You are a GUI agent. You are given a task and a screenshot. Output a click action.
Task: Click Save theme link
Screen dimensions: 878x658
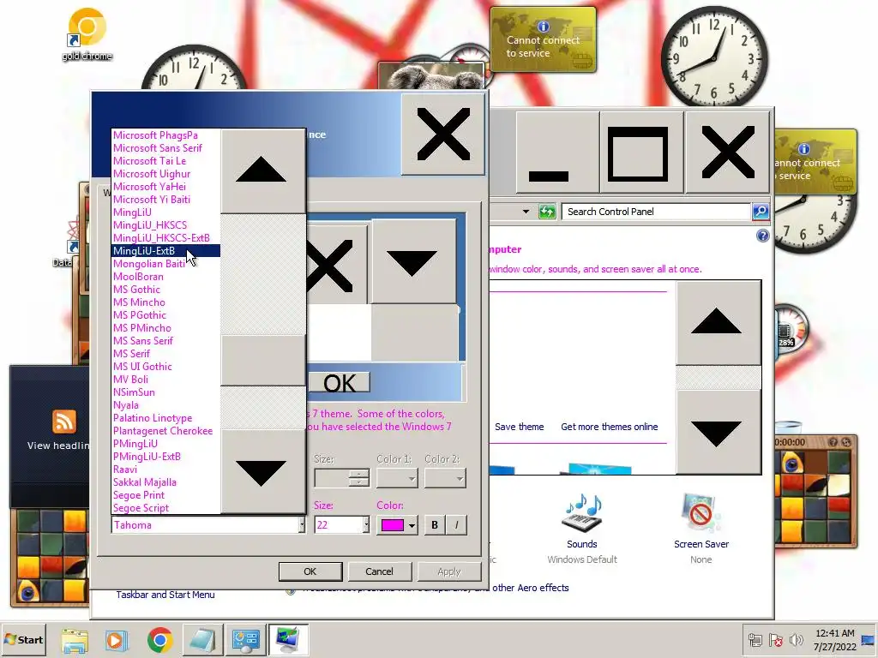coord(519,427)
